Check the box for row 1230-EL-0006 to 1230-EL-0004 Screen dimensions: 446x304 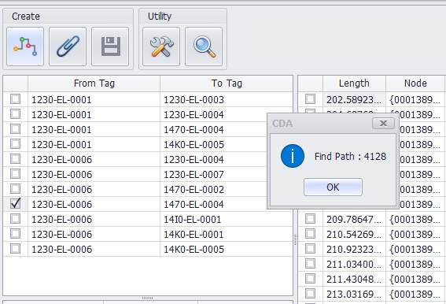(x=16, y=159)
